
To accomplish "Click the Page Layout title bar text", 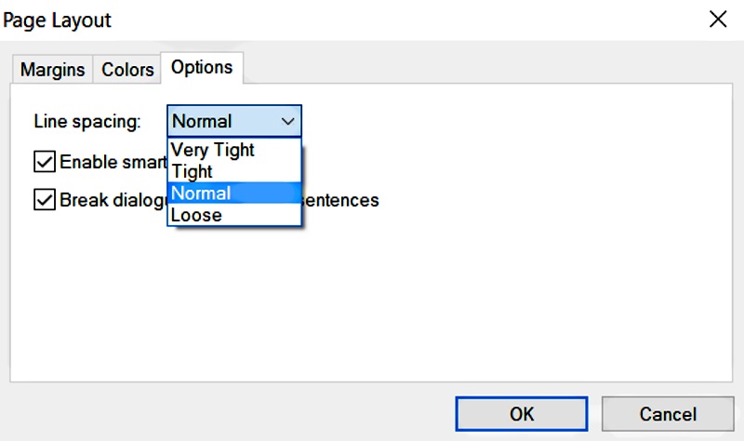I will (58, 20).
